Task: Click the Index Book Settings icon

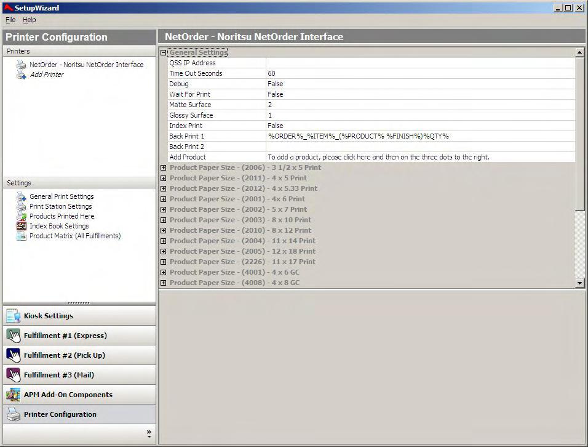Action: coord(22,226)
